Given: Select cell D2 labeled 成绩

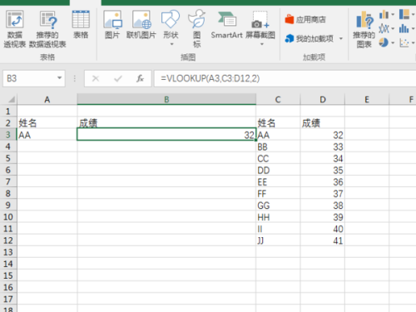Looking at the screenshot, I should click(x=323, y=123).
